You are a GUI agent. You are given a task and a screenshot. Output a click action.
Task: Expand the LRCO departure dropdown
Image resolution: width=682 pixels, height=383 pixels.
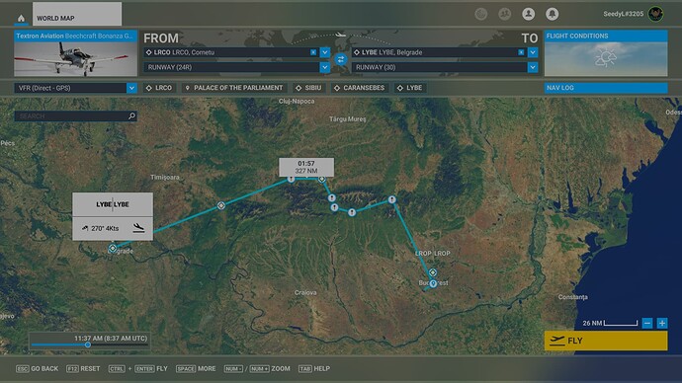tap(325, 52)
